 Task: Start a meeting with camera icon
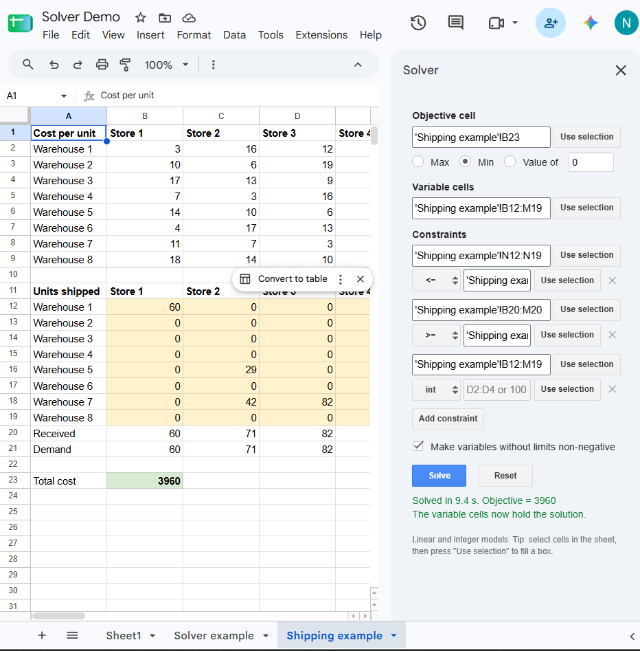click(496, 23)
